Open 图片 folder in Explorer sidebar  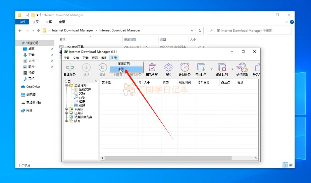tap(31, 67)
